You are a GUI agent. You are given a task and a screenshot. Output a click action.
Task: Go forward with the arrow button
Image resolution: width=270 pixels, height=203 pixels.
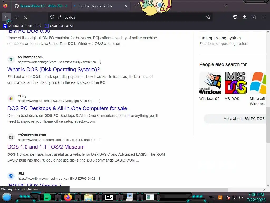click(16, 17)
